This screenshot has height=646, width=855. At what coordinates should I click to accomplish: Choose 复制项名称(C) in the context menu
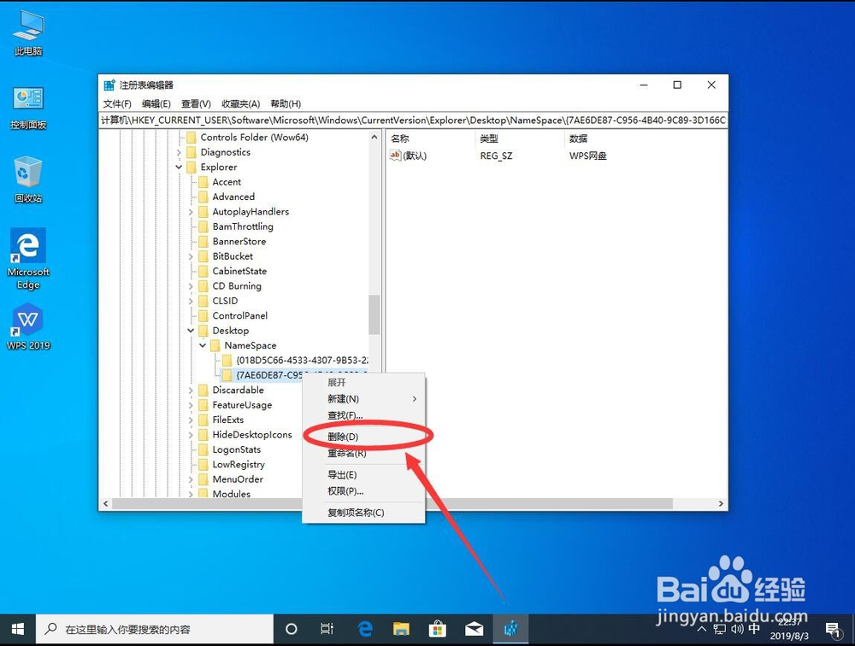click(x=363, y=513)
